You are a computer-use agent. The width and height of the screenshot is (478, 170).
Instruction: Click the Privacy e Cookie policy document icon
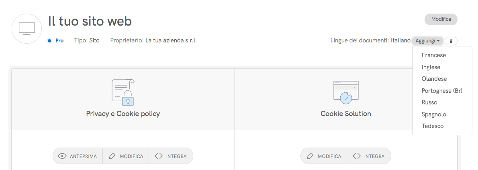tap(123, 92)
